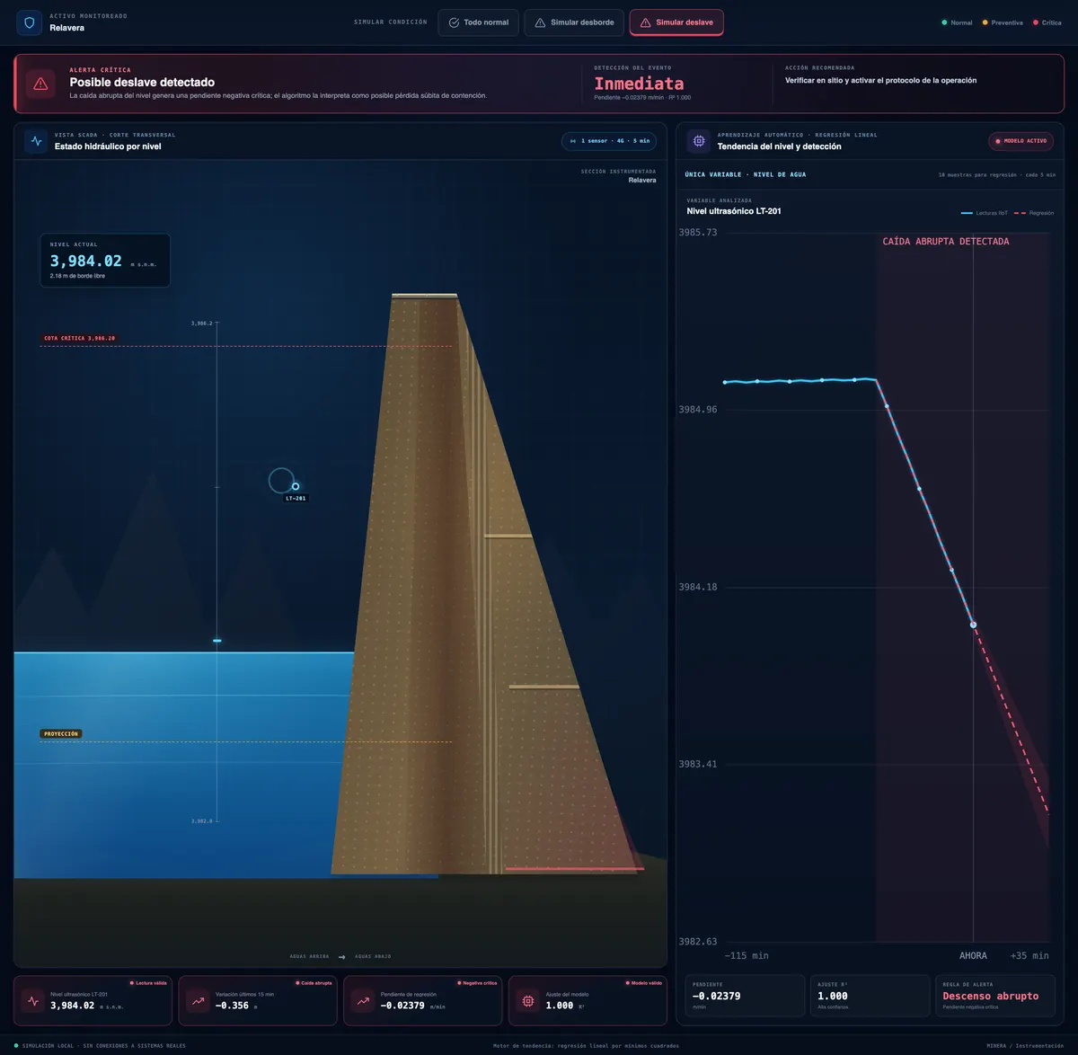Click the chip icon beside Tendencia del nivel
This screenshot has height=1055, width=1078.
pos(699,141)
